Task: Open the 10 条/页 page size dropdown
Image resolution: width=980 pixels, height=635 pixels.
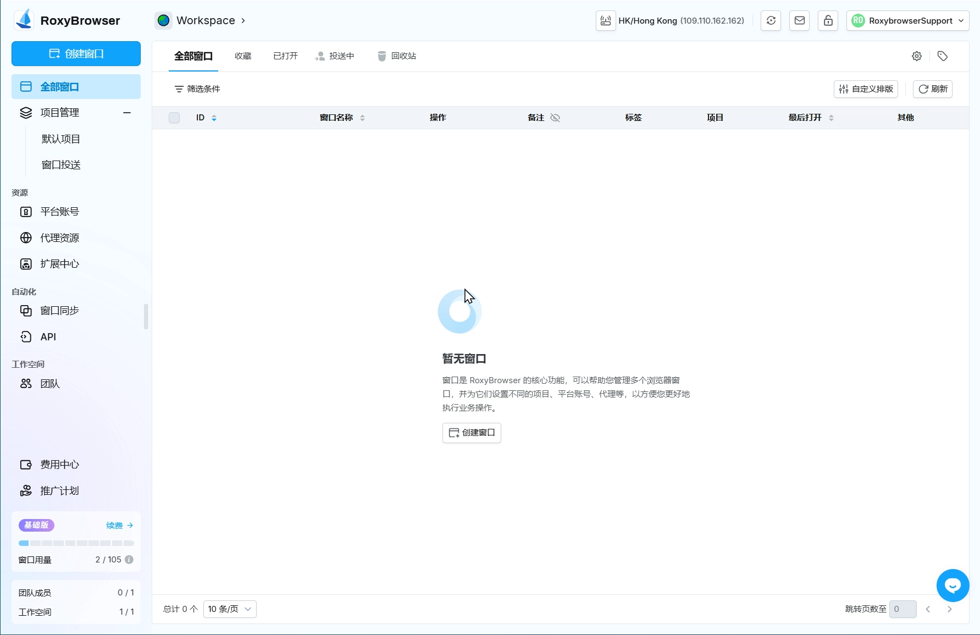Action: click(229, 609)
